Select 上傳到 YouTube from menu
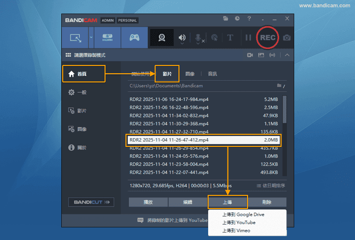 tap(239, 223)
